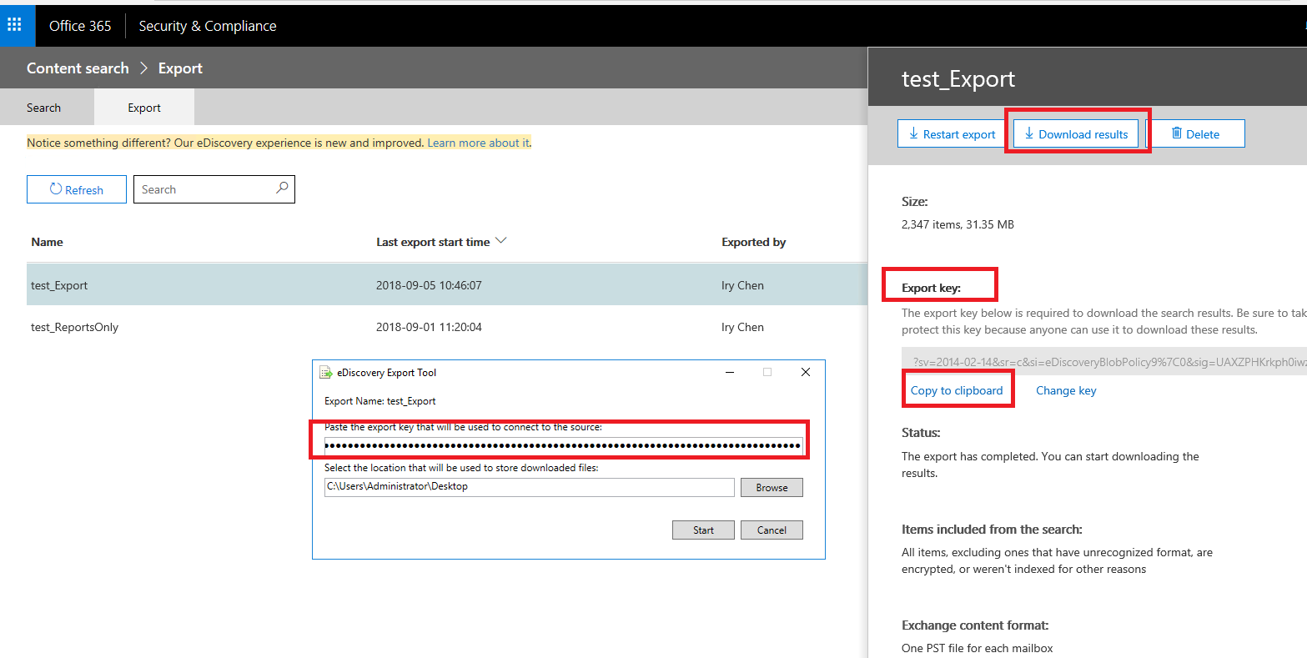Image resolution: width=1307 pixels, height=658 pixels.
Task: Click the download location path field
Action: tap(530, 487)
